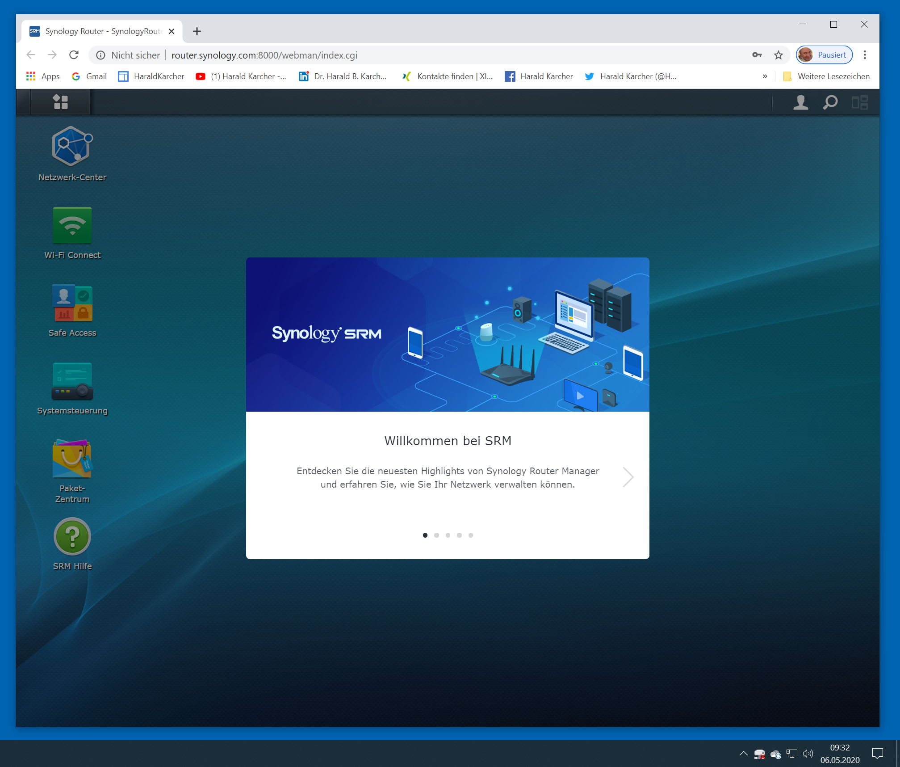The width and height of the screenshot is (900, 767).
Task: Select the last carousel page dot
Action: coord(471,535)
